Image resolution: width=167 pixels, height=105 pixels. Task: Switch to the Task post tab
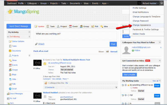pos(51,26)
